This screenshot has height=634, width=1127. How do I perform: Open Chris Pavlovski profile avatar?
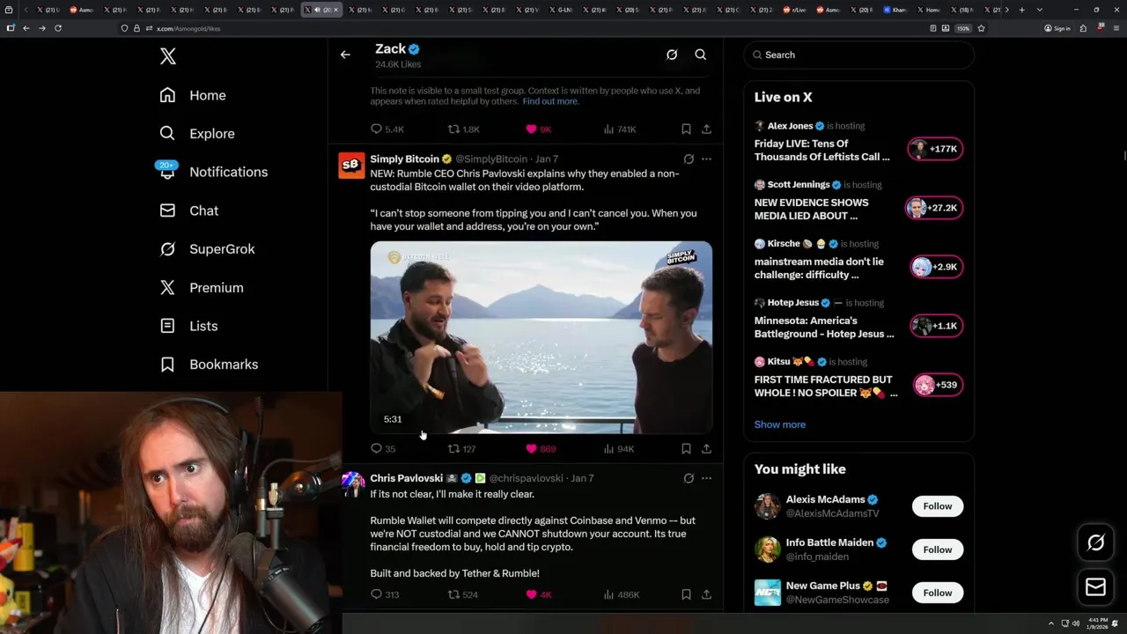tap(351, 484)
